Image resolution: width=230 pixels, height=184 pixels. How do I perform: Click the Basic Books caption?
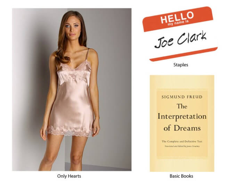(x=181, y=176)
